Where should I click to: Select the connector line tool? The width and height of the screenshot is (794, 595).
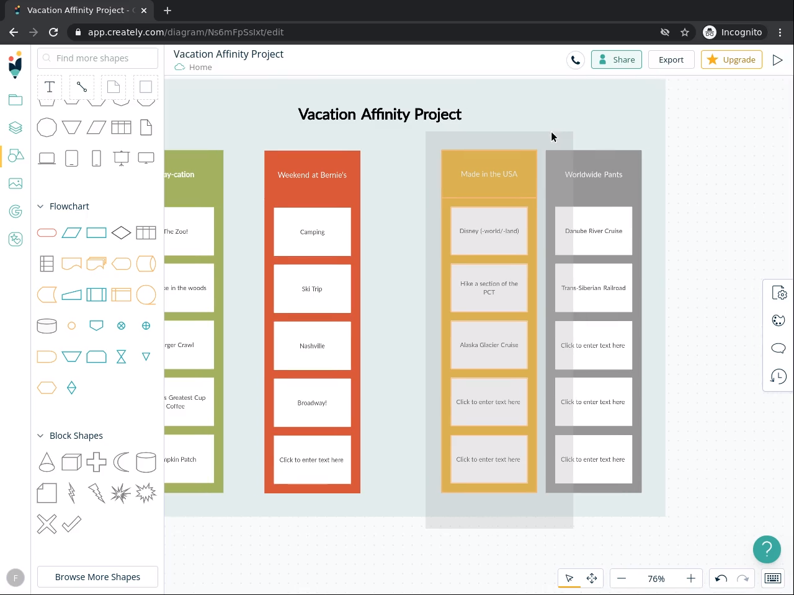(x=82, y=87)
